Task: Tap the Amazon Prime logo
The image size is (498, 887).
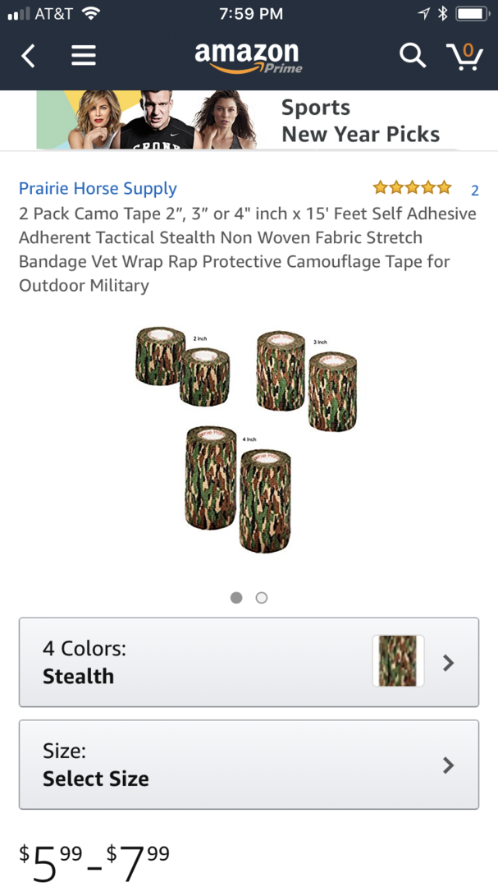Action: pos(248,55)
